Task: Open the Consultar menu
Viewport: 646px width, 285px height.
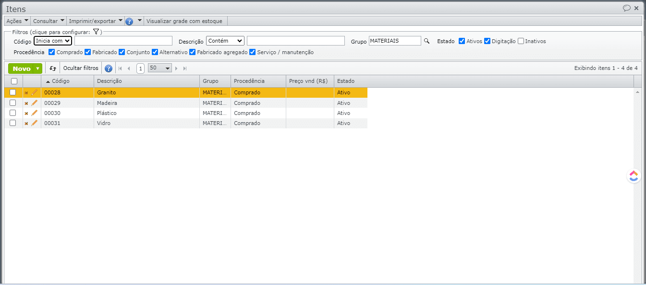Action: (x=49, y=21)
